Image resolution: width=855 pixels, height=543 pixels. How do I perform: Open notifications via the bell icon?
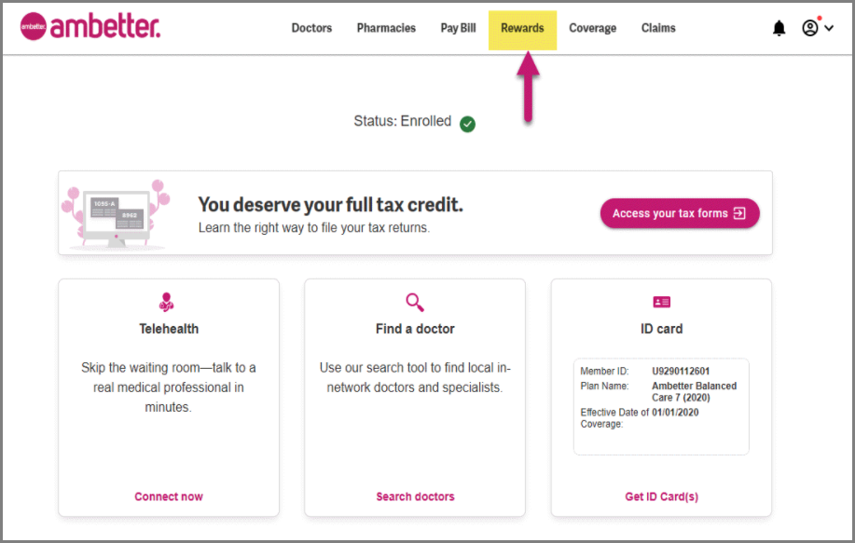click(779, 28)
